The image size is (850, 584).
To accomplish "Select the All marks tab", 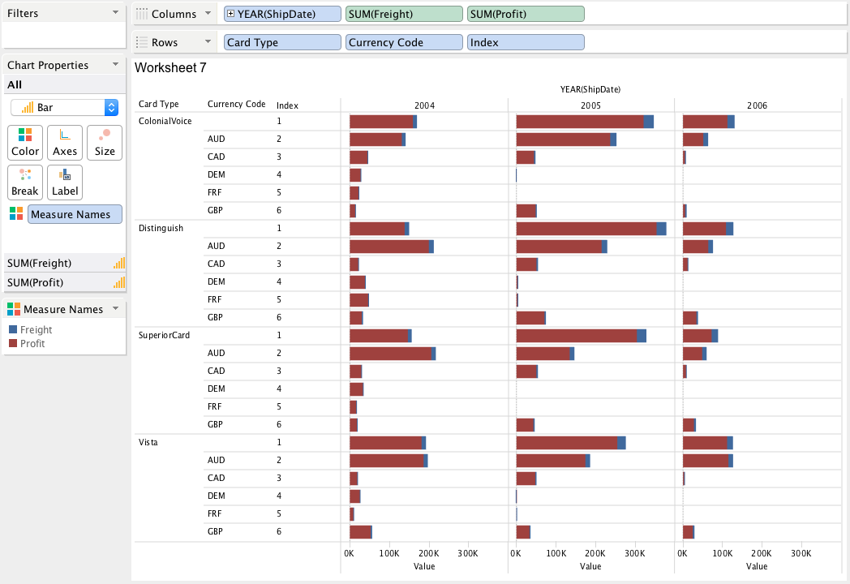I will [x=65, y=84].
